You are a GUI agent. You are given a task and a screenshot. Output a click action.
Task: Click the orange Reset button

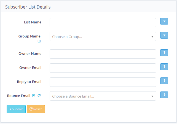[x=36, y=109]
